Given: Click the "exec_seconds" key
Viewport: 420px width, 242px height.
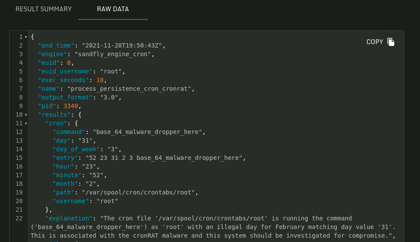Looking at the screenshot, I should [63, 80].
